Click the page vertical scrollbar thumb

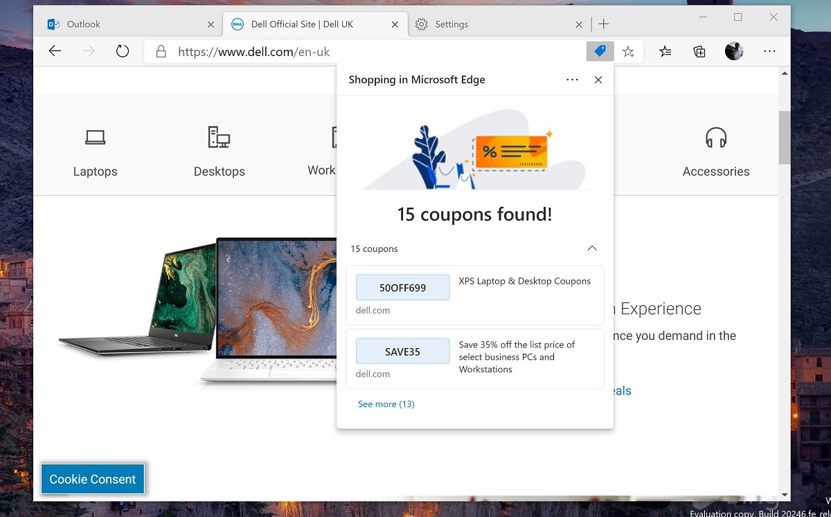(785, 137)
